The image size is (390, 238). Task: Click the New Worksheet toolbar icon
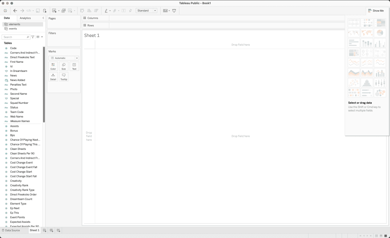coord(54,11)
